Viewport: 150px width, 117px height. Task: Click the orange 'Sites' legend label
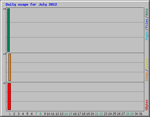(x=147, y=77)
